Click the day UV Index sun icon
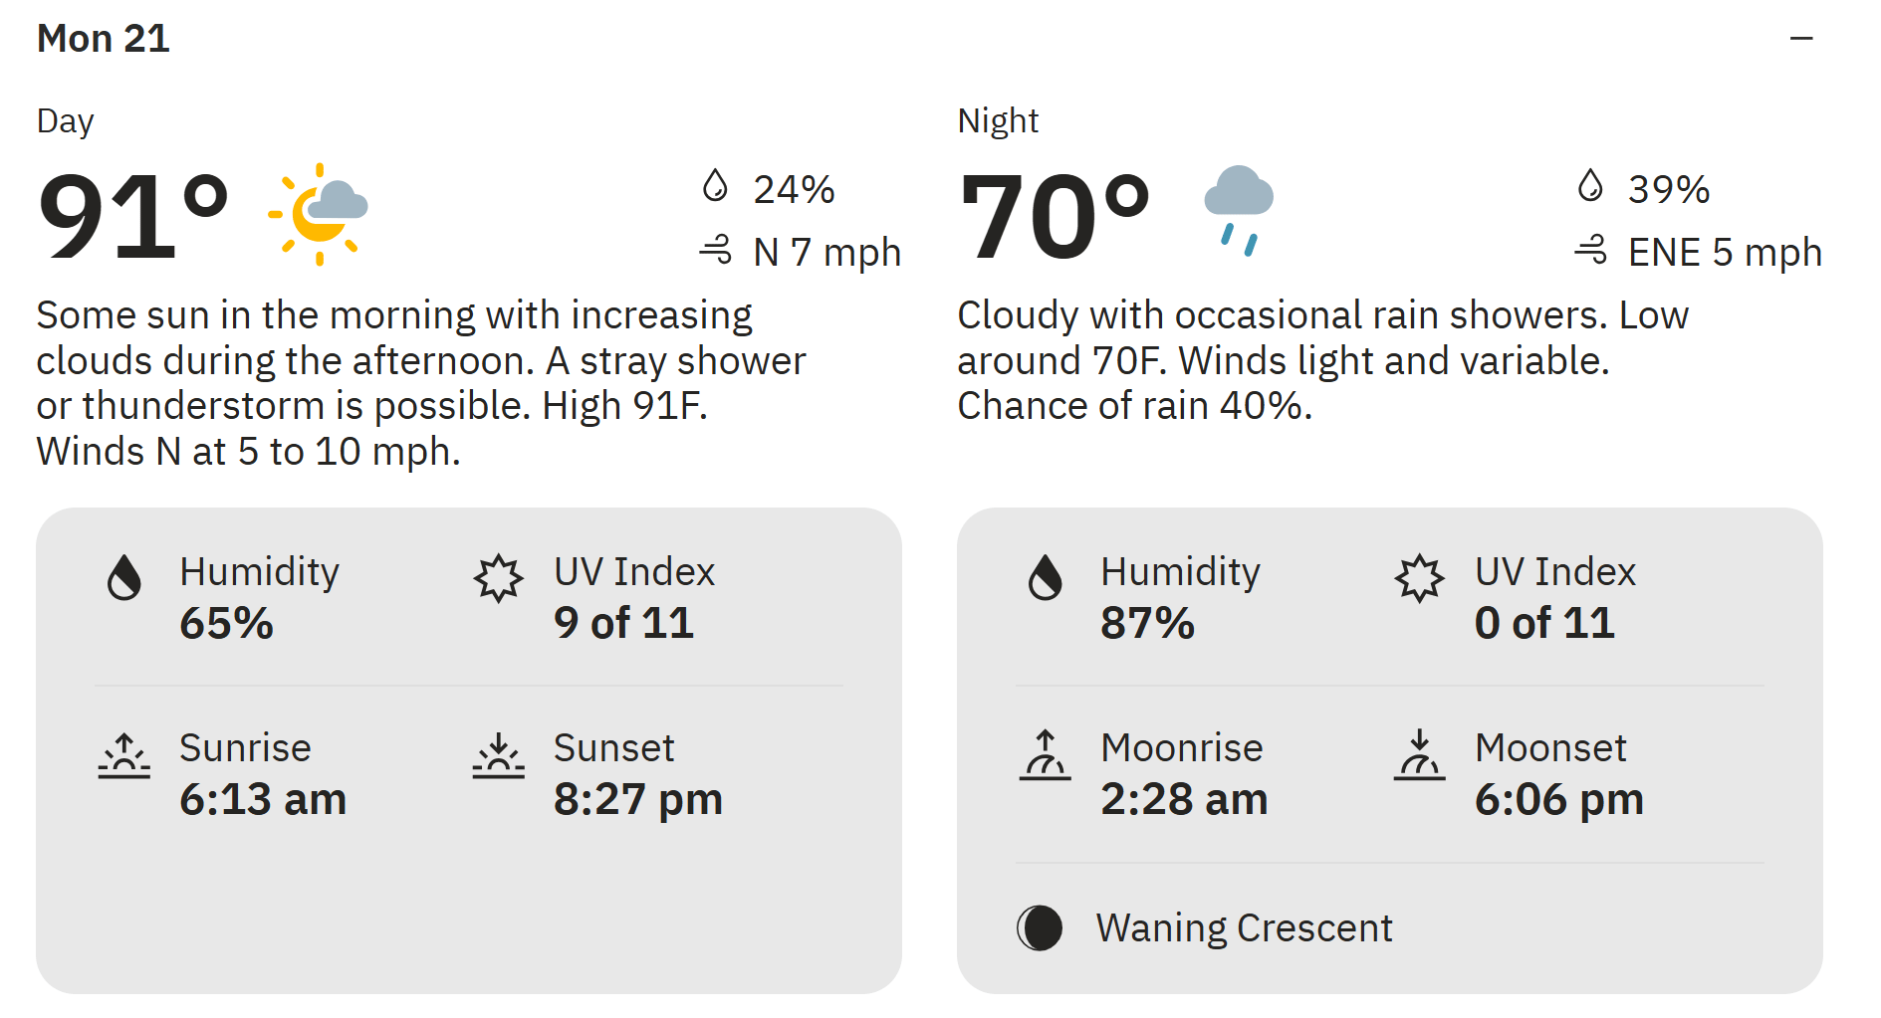 point(498,578)
